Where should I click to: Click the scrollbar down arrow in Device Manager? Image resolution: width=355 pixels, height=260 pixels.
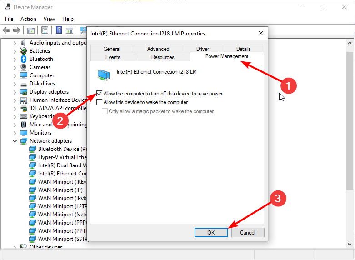coord(350,245)
